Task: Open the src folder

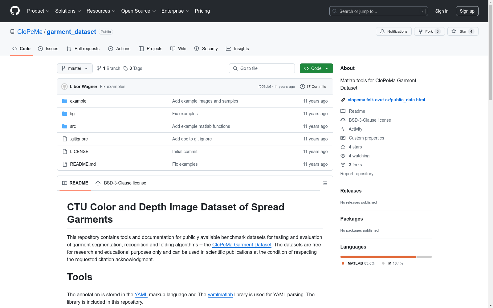Action: 73,126
